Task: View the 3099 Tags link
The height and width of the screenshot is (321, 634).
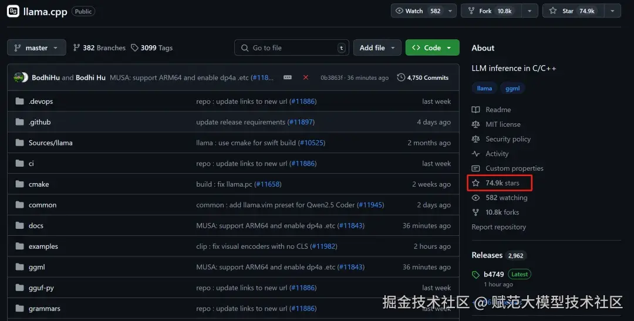Action: point(152,48)
